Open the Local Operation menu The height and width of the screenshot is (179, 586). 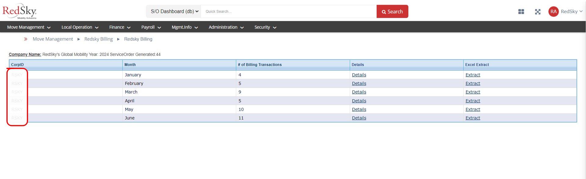80,27
